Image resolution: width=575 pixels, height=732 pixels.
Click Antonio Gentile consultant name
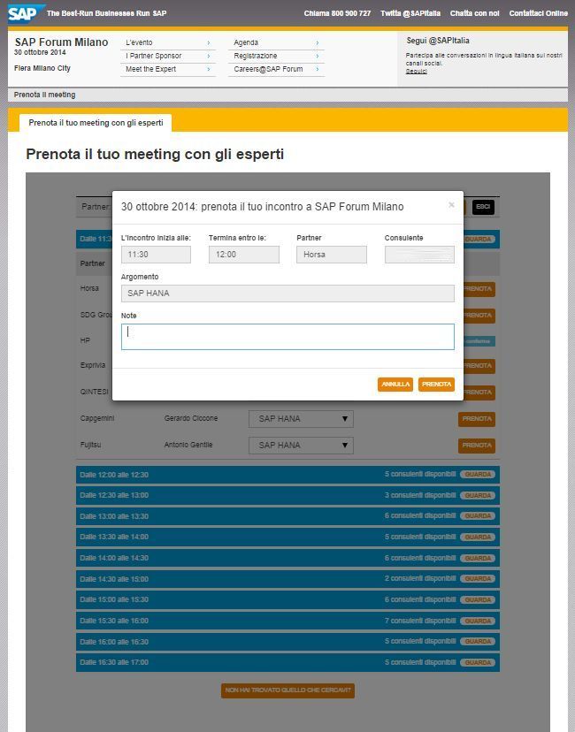coord(188,445)
